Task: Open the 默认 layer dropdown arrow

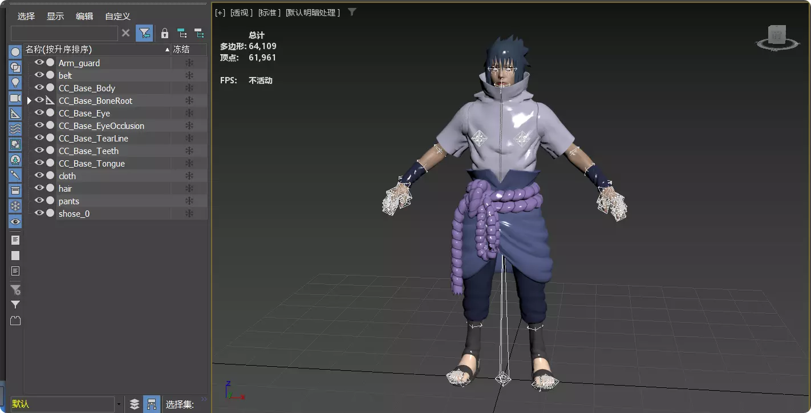Action: tap(119, 404)
